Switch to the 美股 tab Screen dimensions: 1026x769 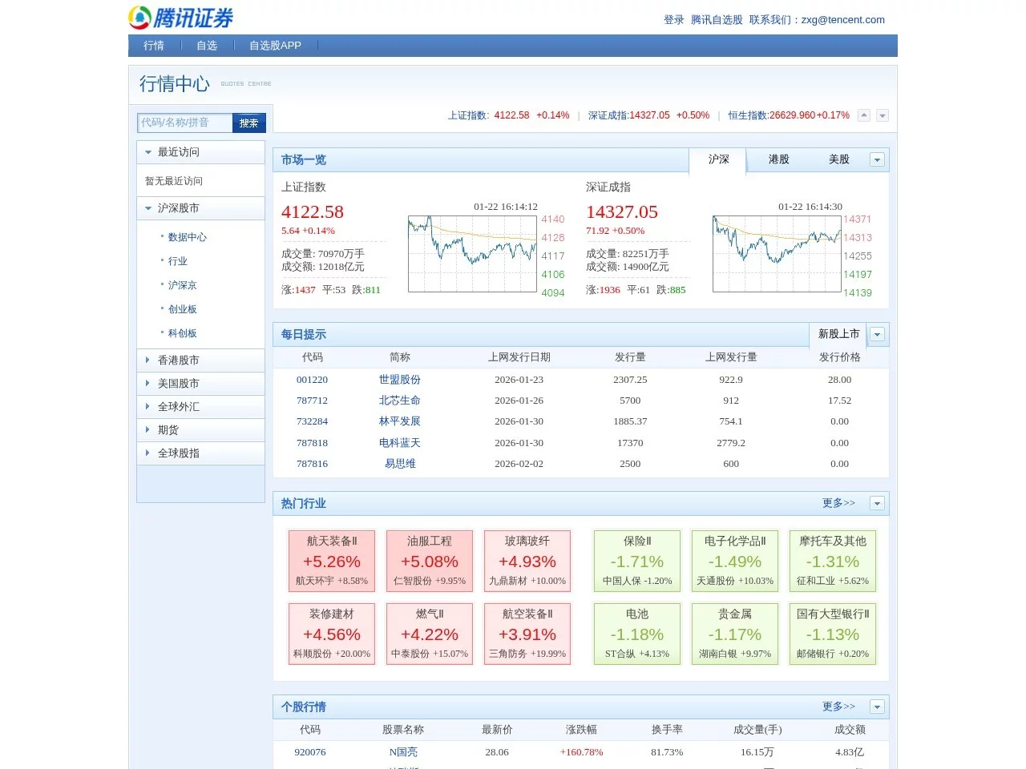(x=838, y=159)
